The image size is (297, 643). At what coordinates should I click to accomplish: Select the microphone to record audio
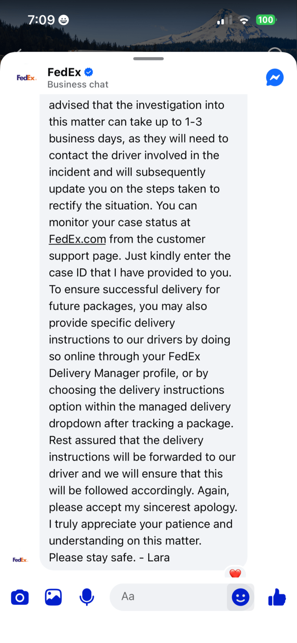(x=87, y=597)
